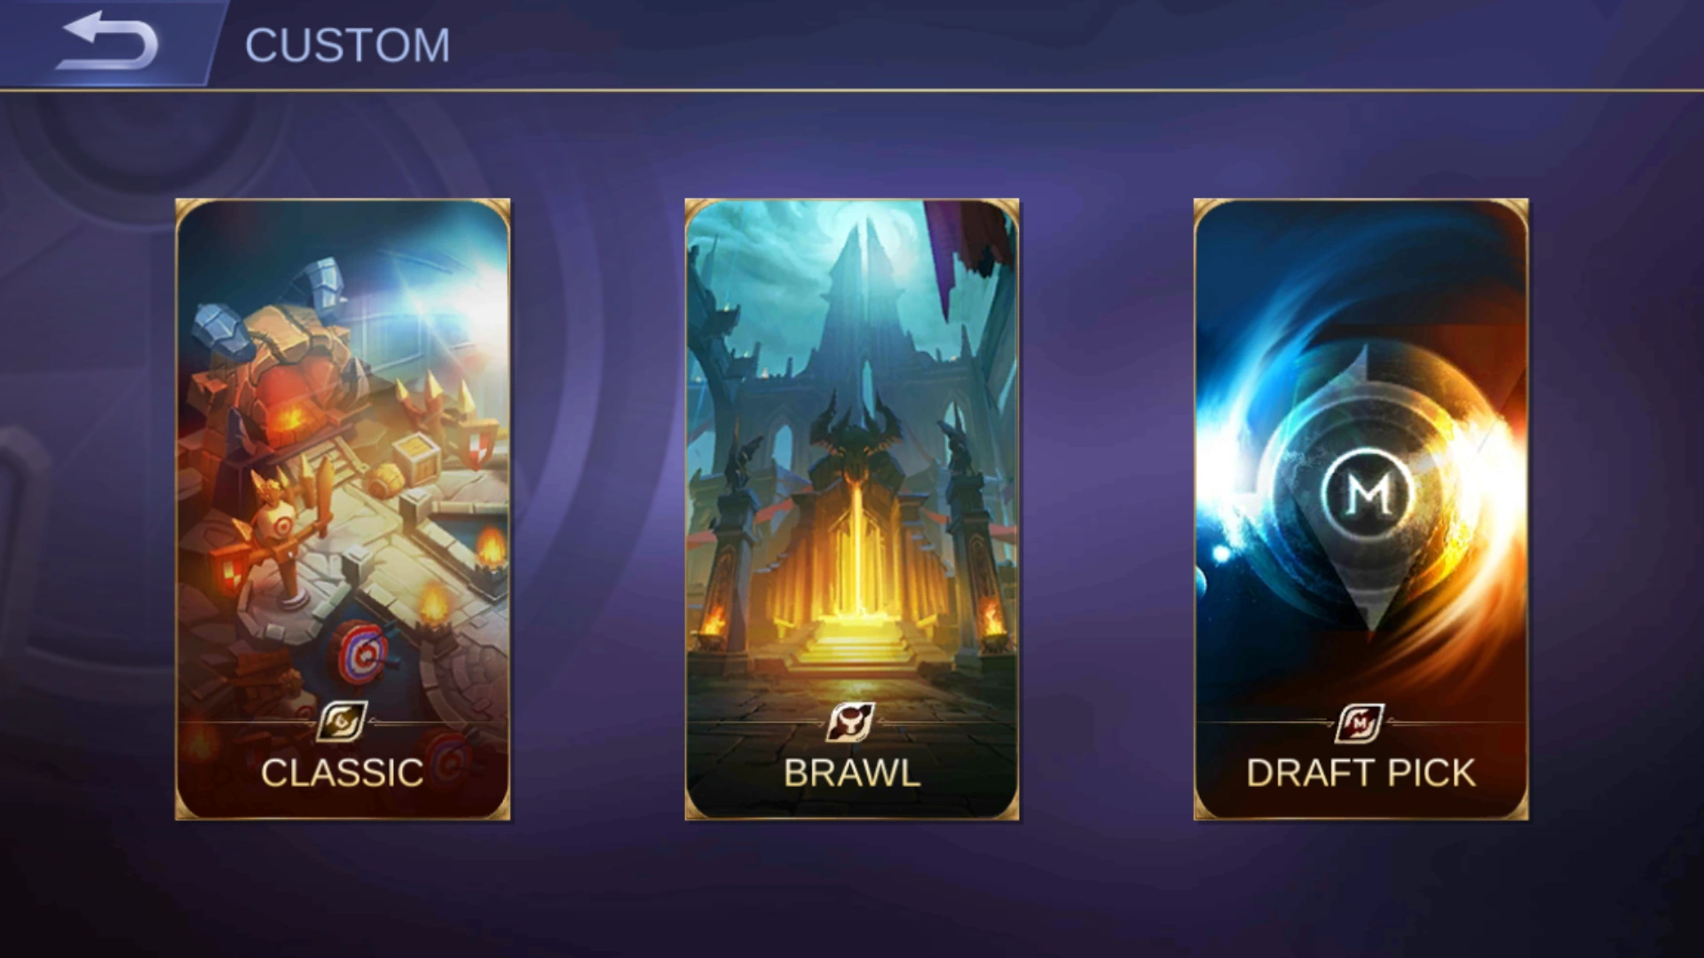
Task: Choose the BRAWL label
Action: (x=852, y=773)
